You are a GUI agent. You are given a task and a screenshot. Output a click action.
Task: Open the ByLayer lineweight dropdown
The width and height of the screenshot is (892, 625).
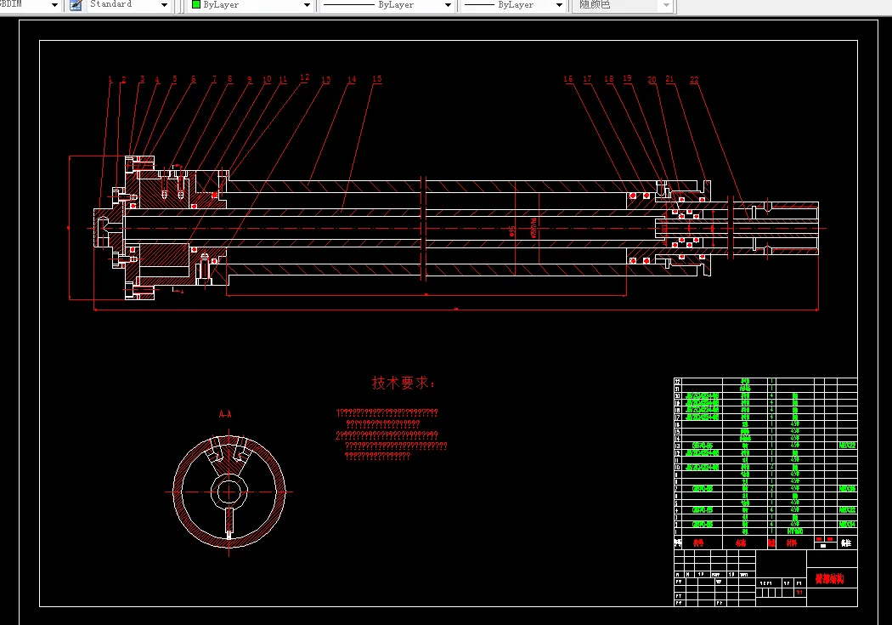click(x=559, y=5)
